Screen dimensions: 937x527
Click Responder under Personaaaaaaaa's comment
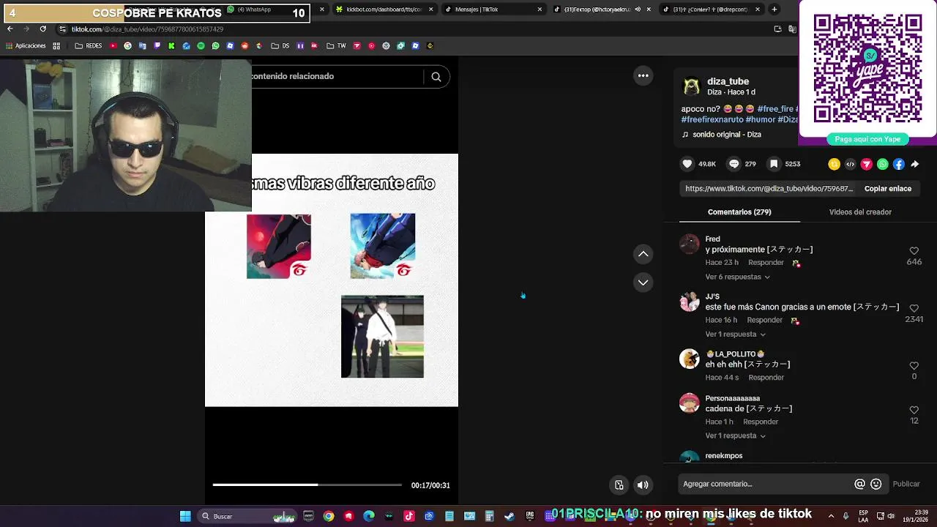(x=761, y=422)
